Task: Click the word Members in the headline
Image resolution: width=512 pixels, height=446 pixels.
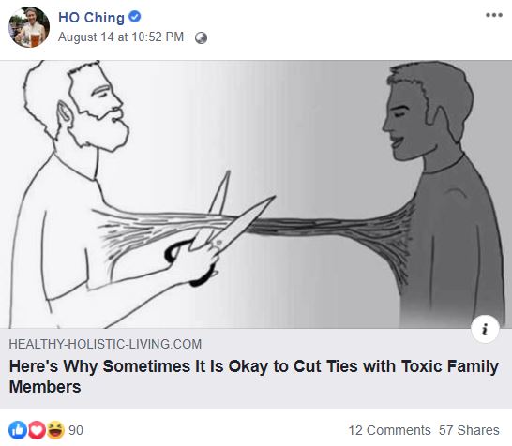Action: 45,387
